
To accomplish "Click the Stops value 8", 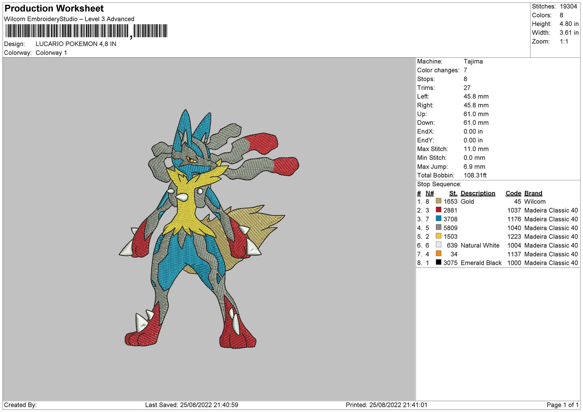I will pyautogui.click(x=465, y=79).
